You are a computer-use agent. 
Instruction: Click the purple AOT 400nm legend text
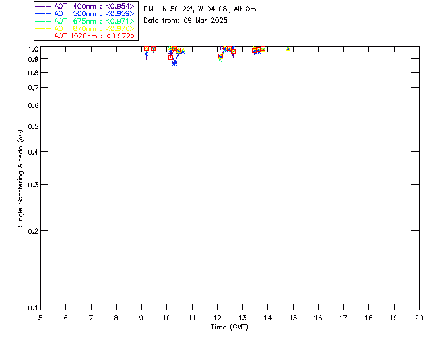pos(94,6)
